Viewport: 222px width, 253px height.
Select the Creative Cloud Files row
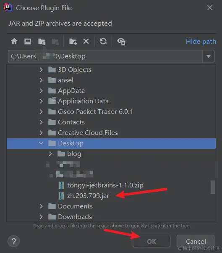tap(111, 133)
